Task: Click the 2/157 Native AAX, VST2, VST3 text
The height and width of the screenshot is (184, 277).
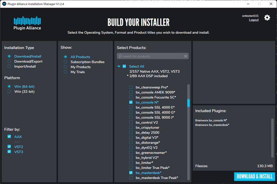Action: (x=154, y=72)
